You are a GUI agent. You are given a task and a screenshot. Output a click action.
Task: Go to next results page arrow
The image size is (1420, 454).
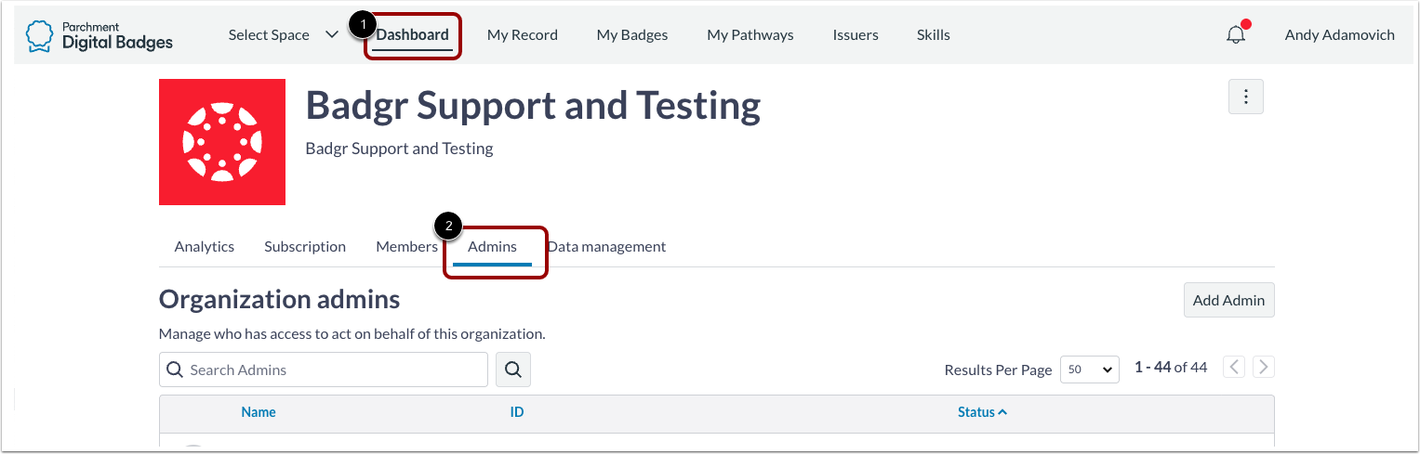point(1263,368)
